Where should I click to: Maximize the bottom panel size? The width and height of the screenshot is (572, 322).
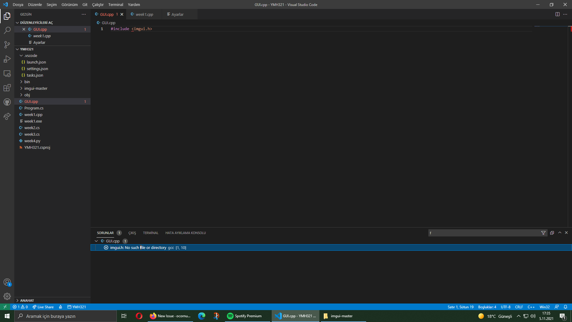pos(560,233)
